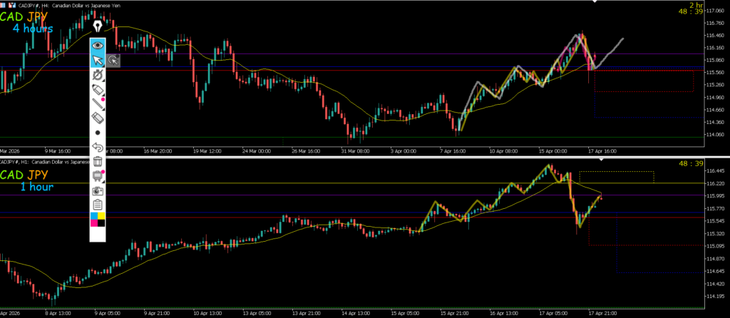
Task: Select the cursor arrow mode
Action: [x=98, y=60]
